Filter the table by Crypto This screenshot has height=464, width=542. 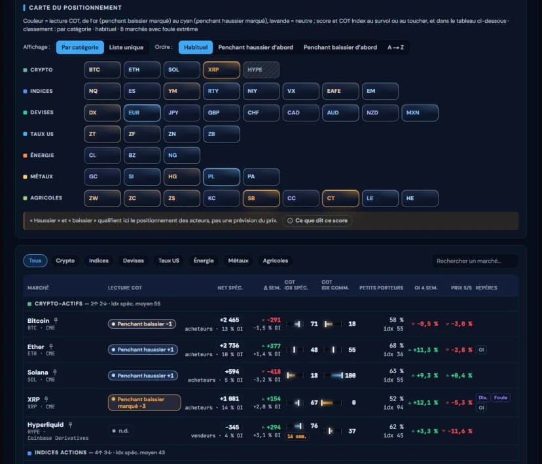[x=65, y=261]
